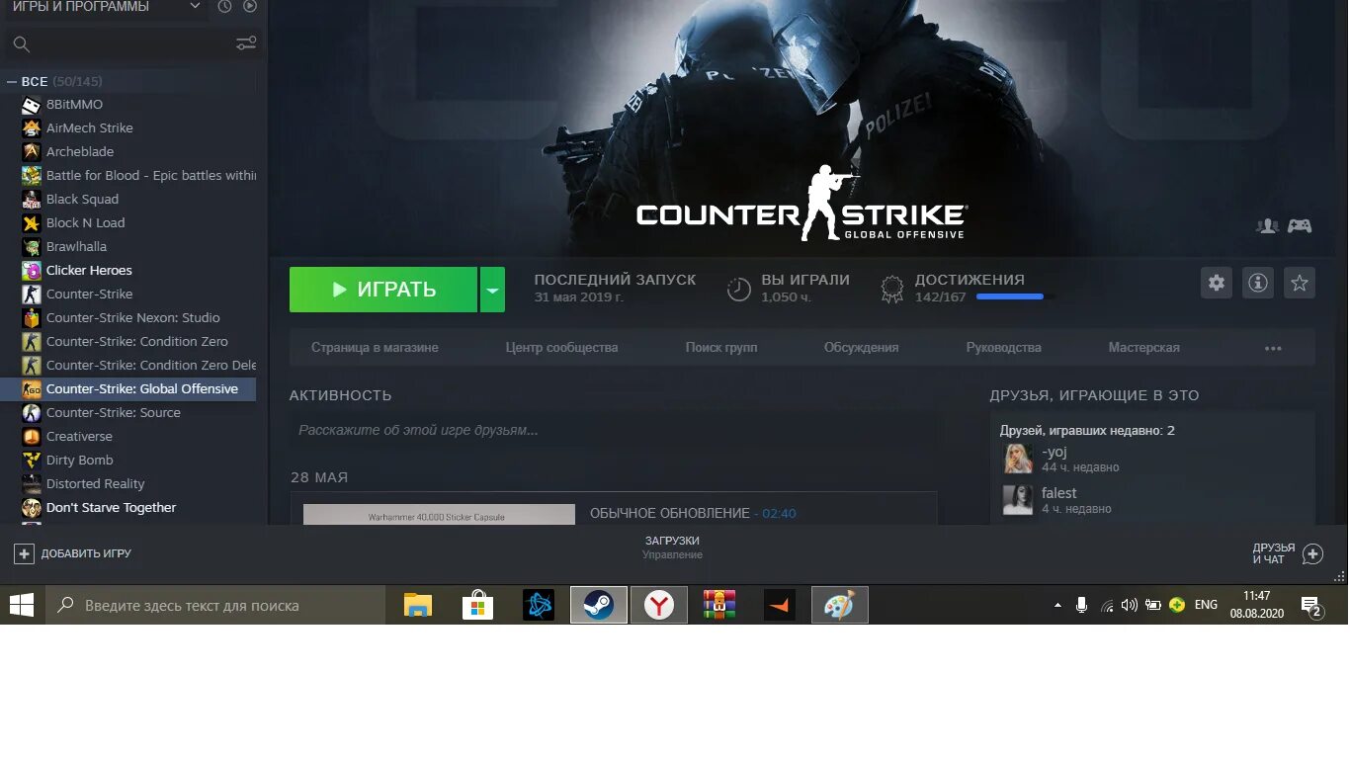Expand the play options dropdown arrow

click(x=492, y=290)
